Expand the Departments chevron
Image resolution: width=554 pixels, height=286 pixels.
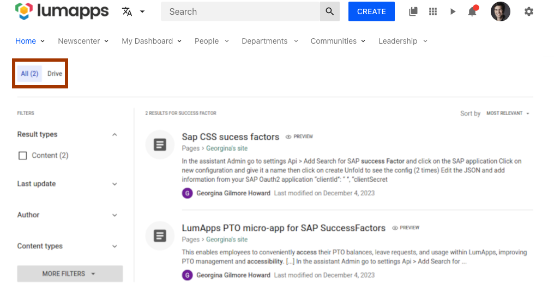(x=296, y=41)
